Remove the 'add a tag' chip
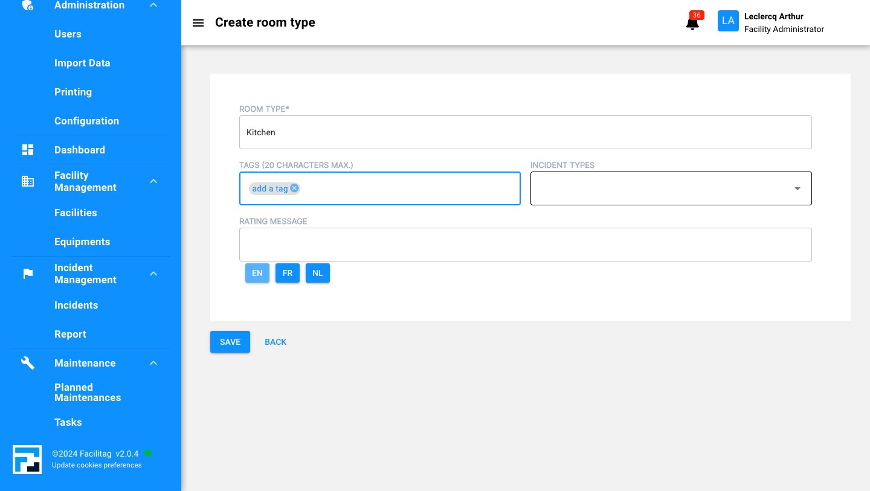The height and width of the screenshot is (491, 870). point(294,188)
